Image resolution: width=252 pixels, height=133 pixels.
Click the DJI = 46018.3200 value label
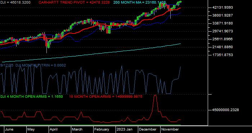pos(15,3)
